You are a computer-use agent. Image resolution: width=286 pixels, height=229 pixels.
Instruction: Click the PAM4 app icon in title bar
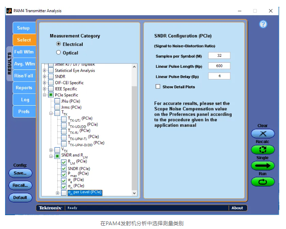[9, 11]
